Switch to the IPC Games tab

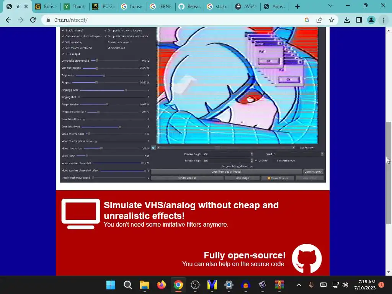(103, 7)
